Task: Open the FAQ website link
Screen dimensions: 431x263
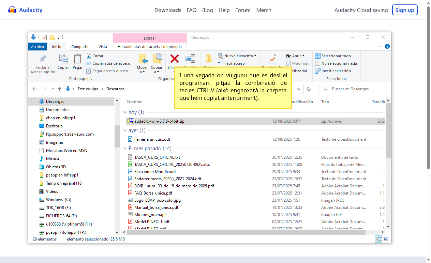Action: point(192,10)
